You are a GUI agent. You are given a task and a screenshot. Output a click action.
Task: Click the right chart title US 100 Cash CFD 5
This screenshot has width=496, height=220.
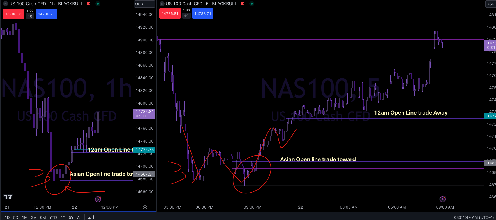tap(201, 4)
